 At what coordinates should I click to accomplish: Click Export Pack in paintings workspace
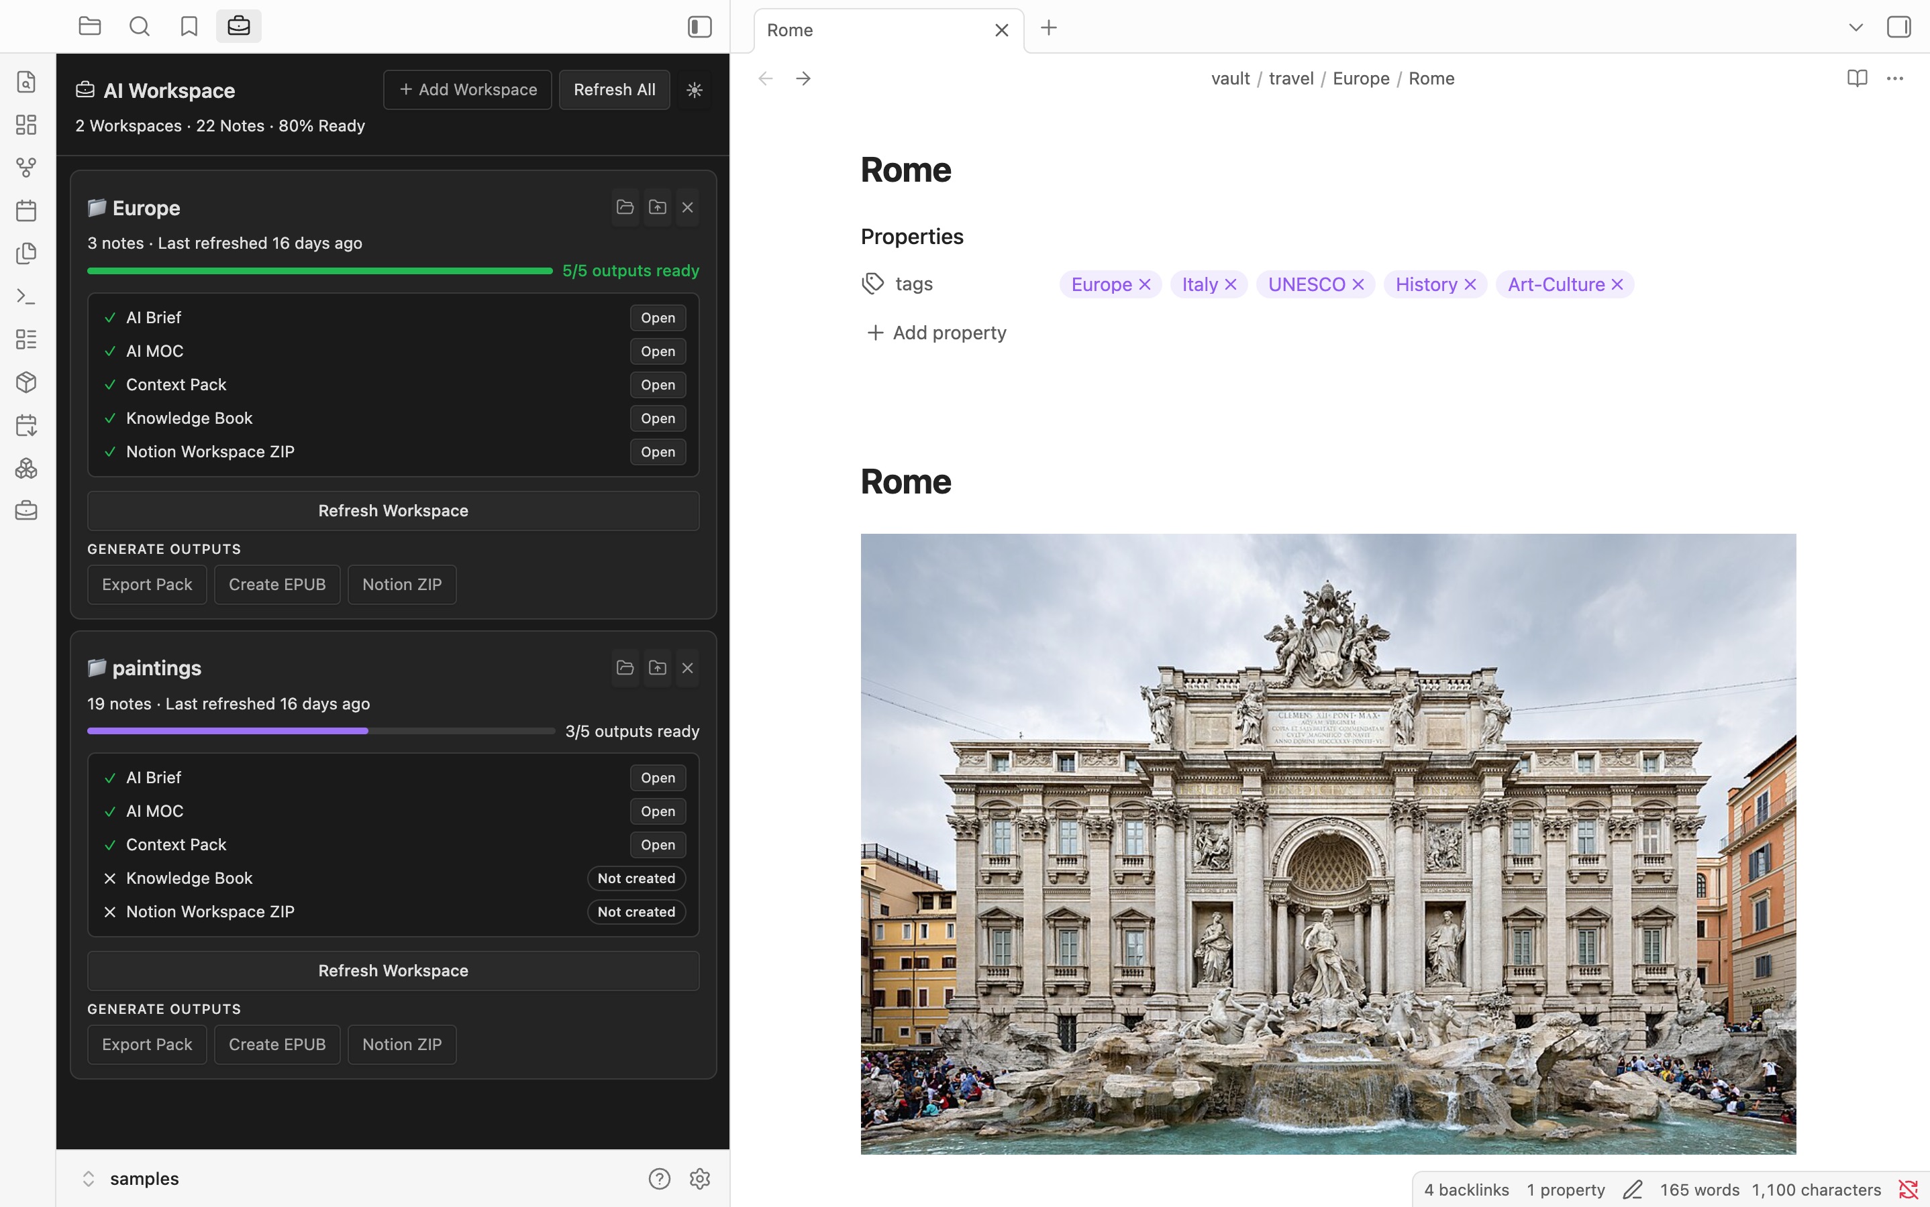[147, 1044]
